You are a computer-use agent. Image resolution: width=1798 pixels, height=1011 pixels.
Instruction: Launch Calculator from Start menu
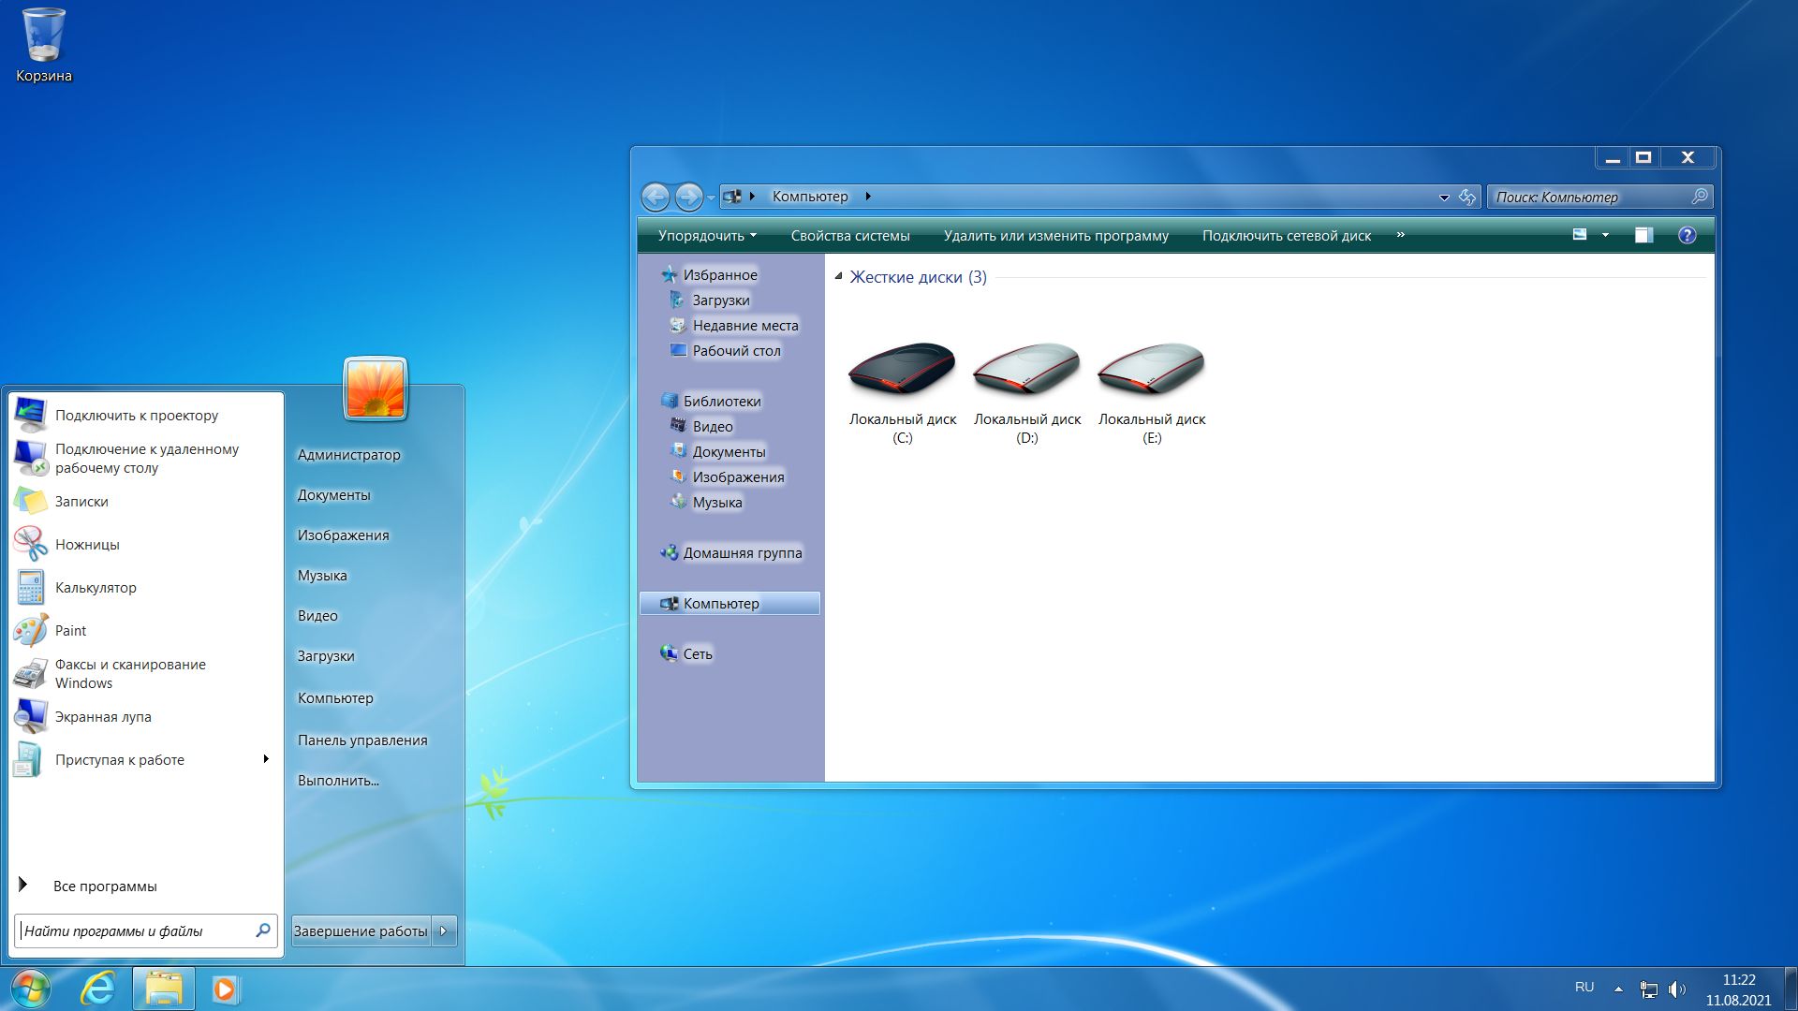pos(95,588)
